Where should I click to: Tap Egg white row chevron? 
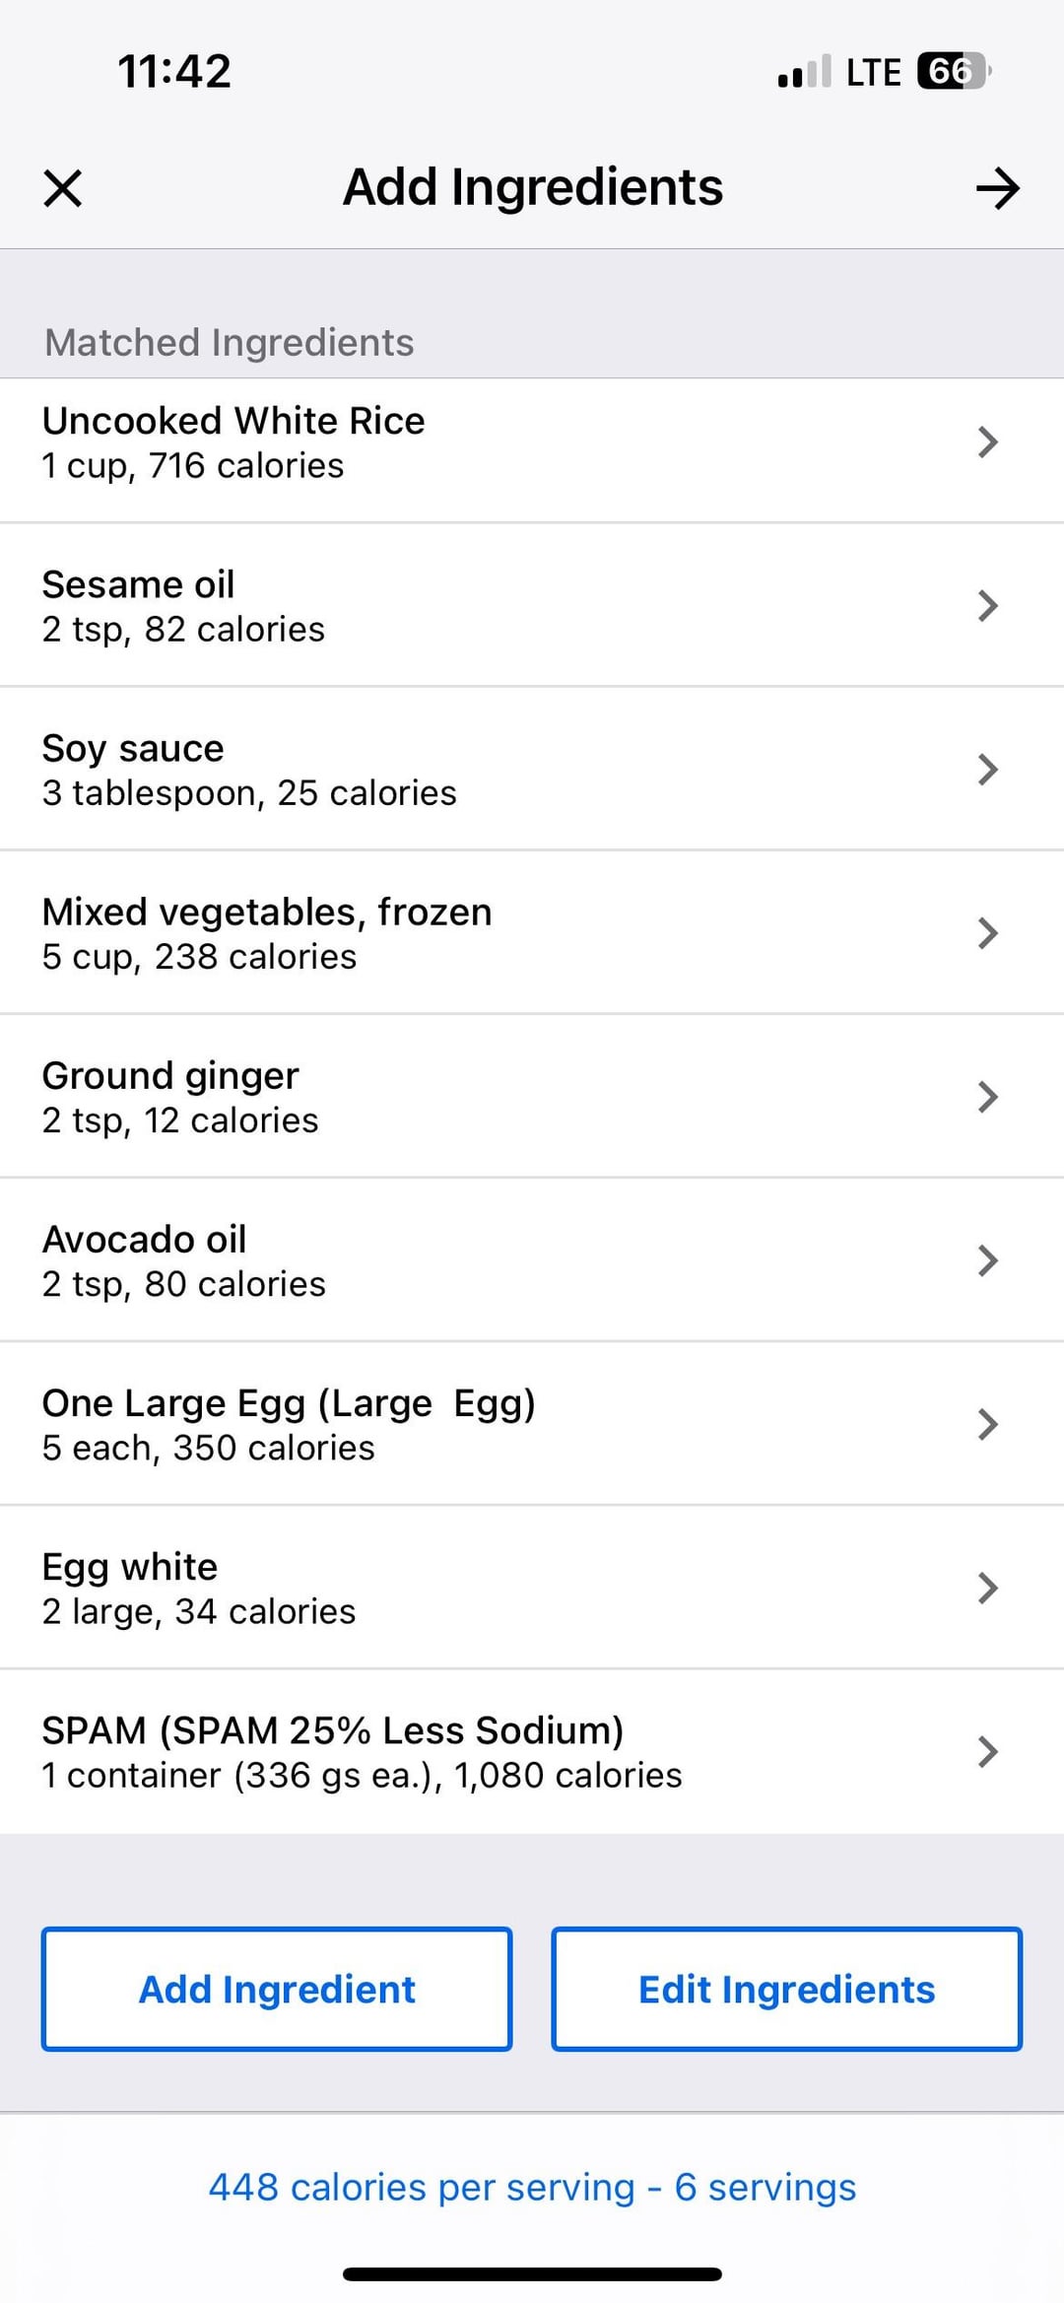click(x=987, y=1587)
